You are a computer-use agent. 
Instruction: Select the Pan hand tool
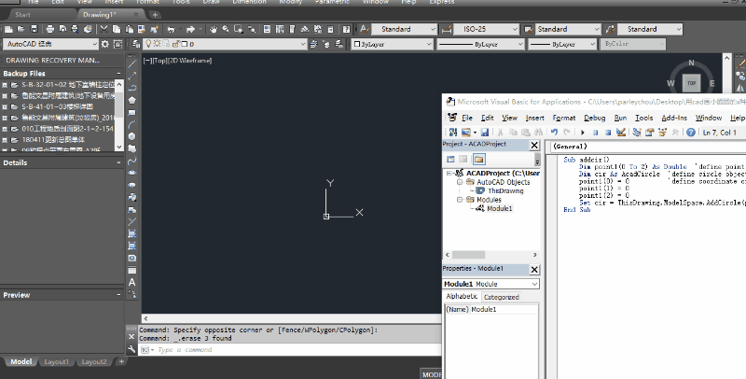pyautogui.click(x=214, y=30)
